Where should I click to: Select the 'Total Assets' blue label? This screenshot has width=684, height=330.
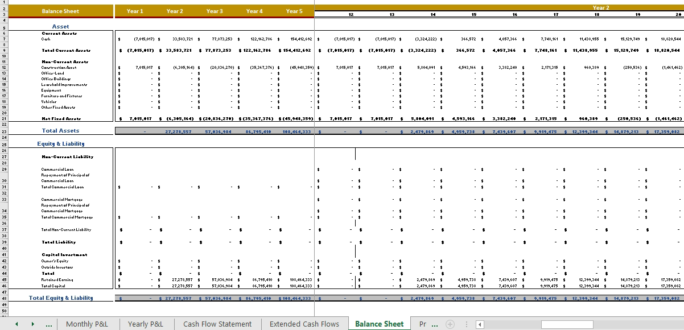pos(60,131)
